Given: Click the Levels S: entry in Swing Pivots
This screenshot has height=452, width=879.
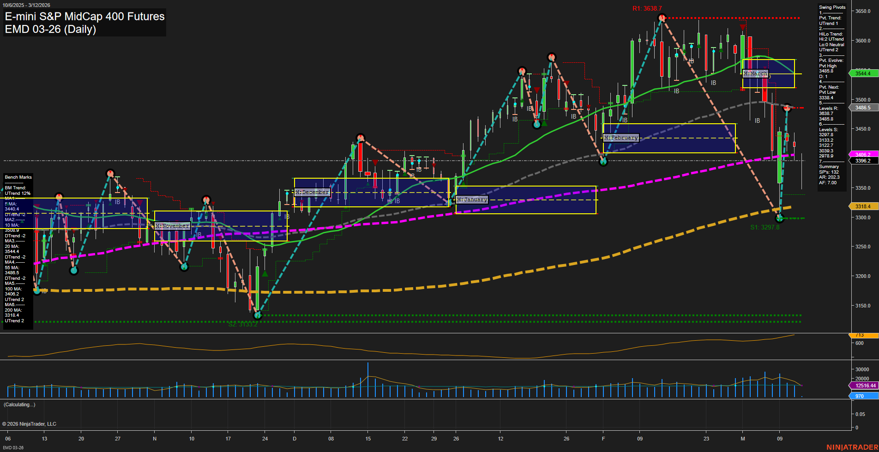Looking at the screenshot, I should tap(828, 130).
